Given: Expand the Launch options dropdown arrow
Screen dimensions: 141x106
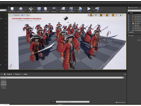Looking at the screenshot, I should click(x=101, y=10).
